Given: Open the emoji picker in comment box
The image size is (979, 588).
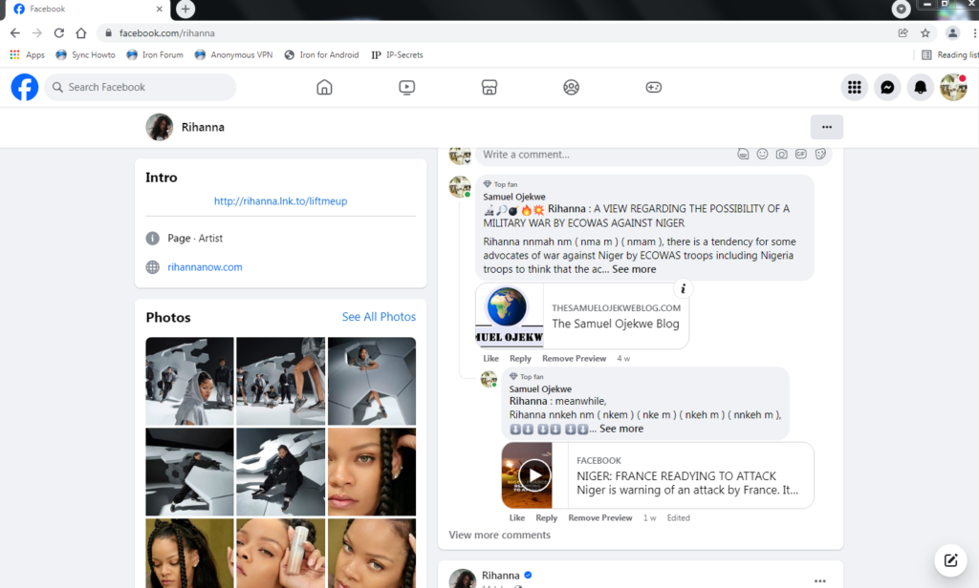Looking at the screenshot, I should click(762, 154).
